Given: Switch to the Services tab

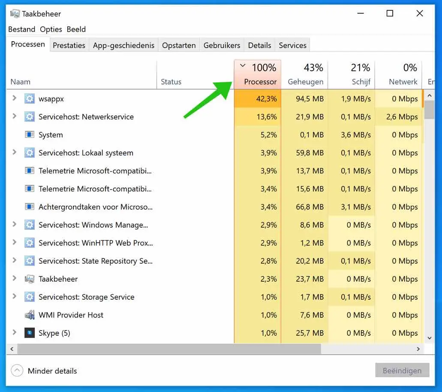Looking at the screenshot, I should point(292,45).
